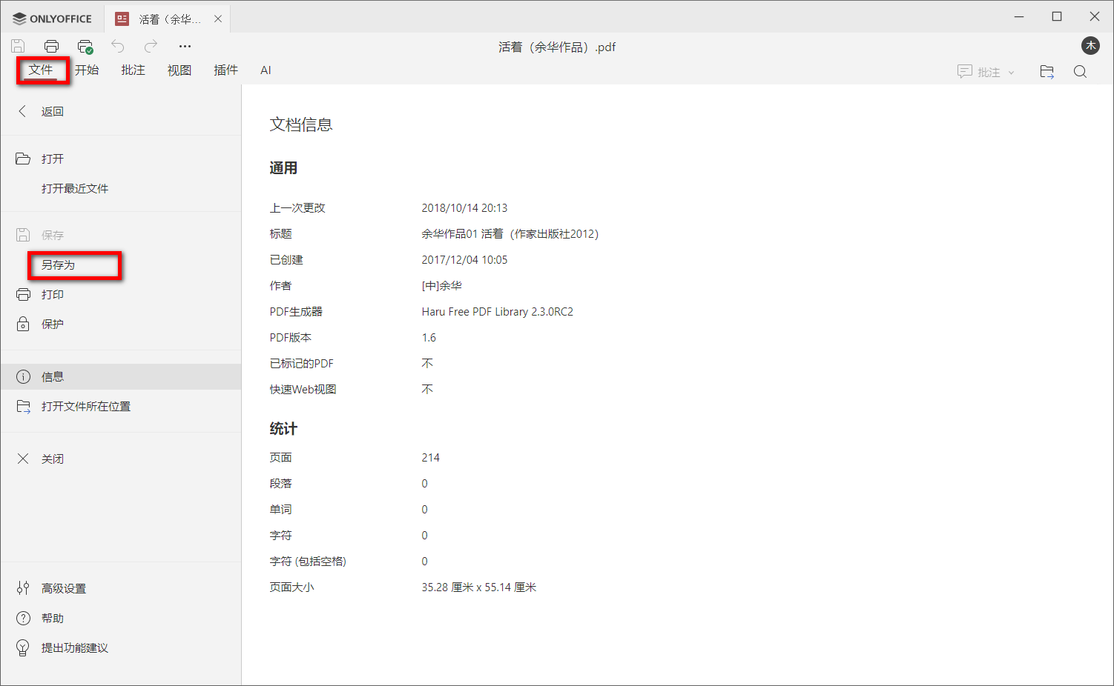This screenshot has height=686, width=1114.
Task: Switch to the AI tab
Action: [266, 70]
